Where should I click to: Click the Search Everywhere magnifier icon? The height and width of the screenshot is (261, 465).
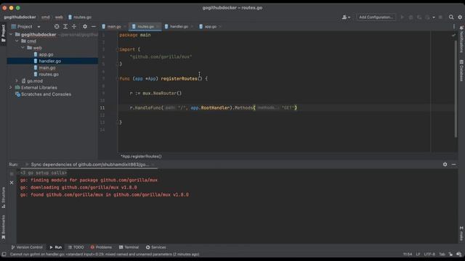451,17
